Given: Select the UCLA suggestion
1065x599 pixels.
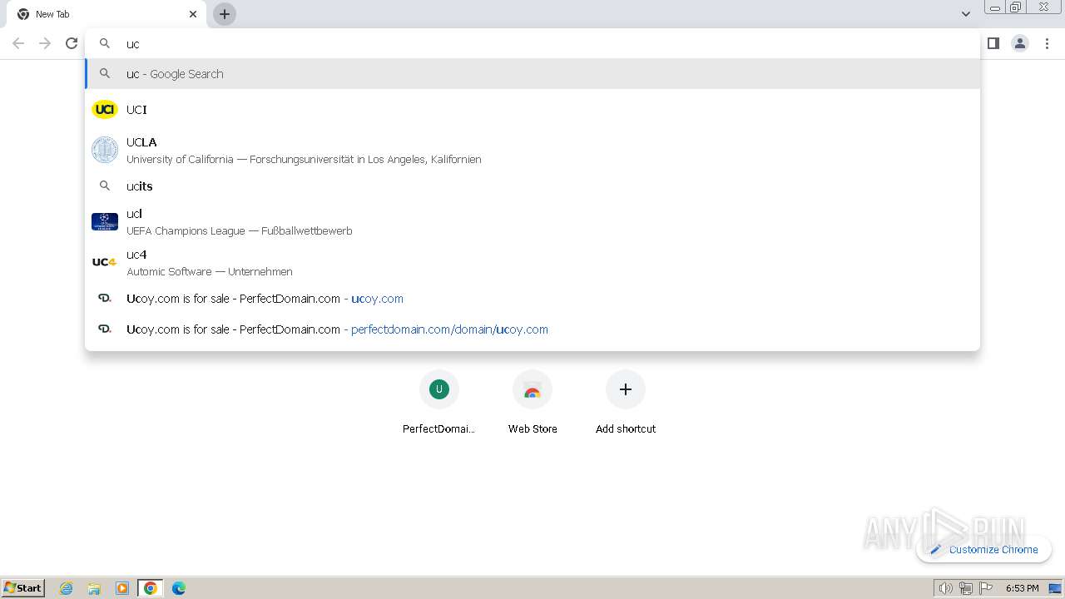Looking at the screenshot, I should [x=532, y=150].
